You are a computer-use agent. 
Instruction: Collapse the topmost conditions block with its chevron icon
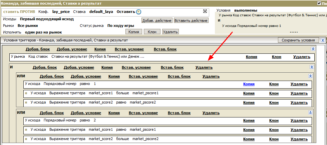coord(313,49)
